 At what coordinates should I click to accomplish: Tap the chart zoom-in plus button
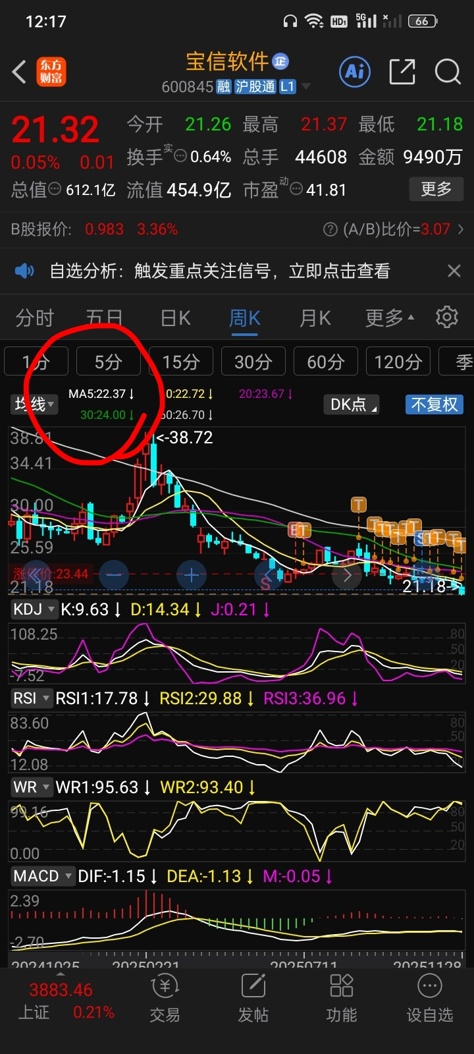click(x=191, y=575)
